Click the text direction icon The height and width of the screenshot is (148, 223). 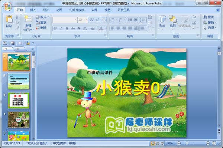click(x=150, y=17)
